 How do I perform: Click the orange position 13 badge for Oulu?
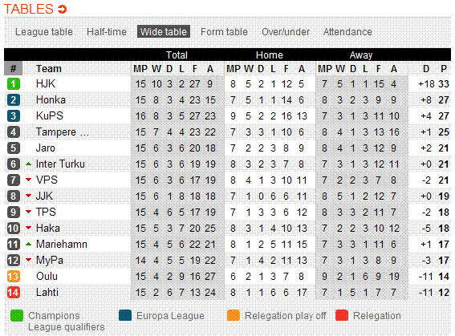pyautogui.click(x=14, y=277)
